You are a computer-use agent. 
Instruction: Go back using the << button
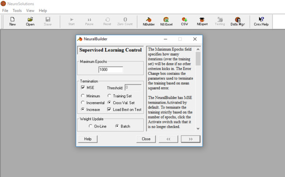point(168,139)
